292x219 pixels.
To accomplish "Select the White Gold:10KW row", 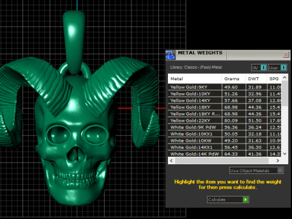I will (224, 141).
